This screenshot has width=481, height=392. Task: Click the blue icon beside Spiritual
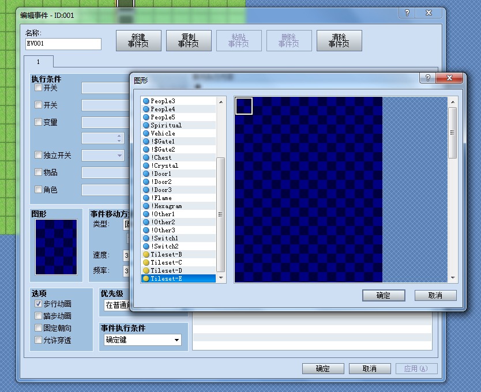tap(146, 125)
